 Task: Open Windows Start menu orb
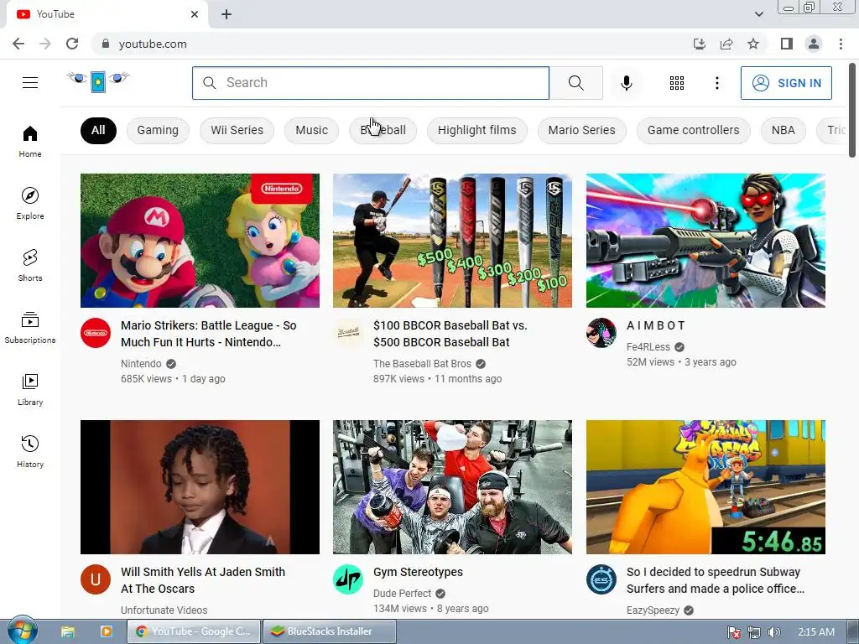click(22, 631)
